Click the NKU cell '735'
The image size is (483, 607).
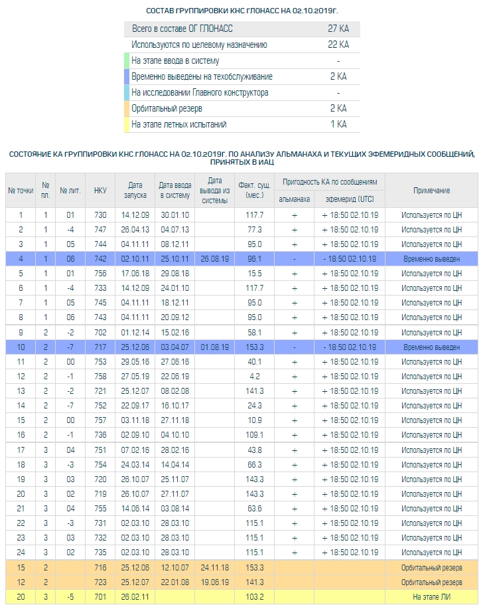click(100, 553)
